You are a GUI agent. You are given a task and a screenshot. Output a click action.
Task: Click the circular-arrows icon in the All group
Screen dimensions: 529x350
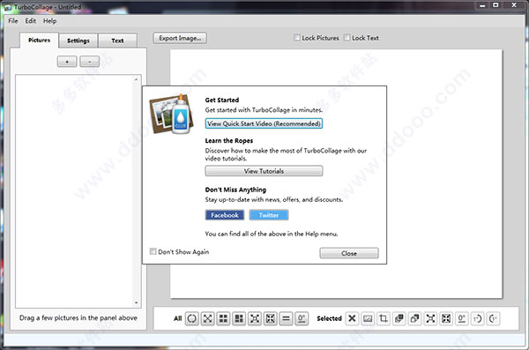192,318
